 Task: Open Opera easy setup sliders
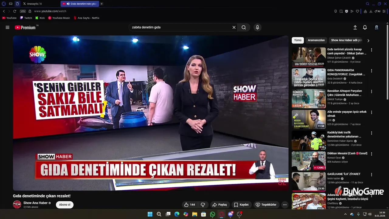click(385, 11)
